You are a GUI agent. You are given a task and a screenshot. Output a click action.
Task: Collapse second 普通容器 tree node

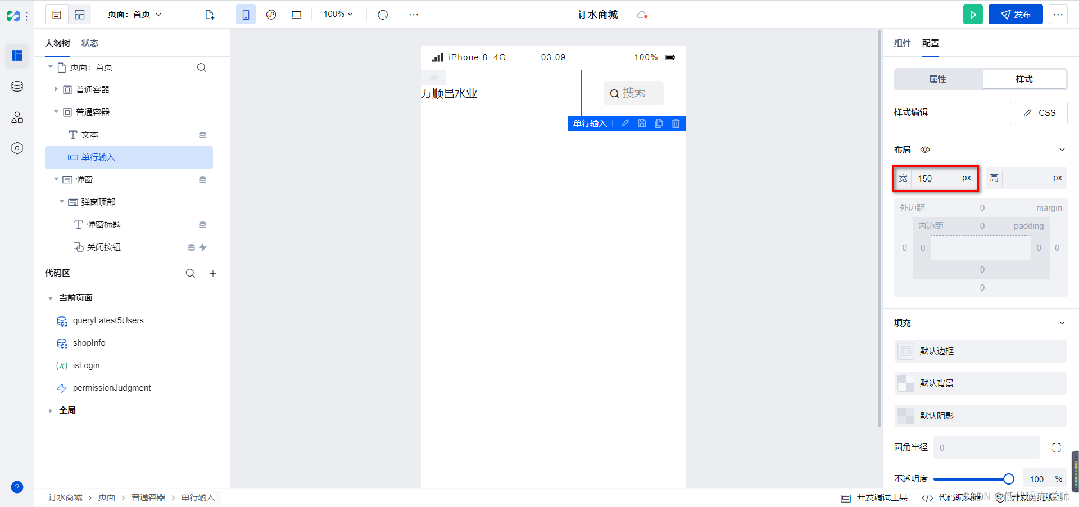(x=56, y=112)
